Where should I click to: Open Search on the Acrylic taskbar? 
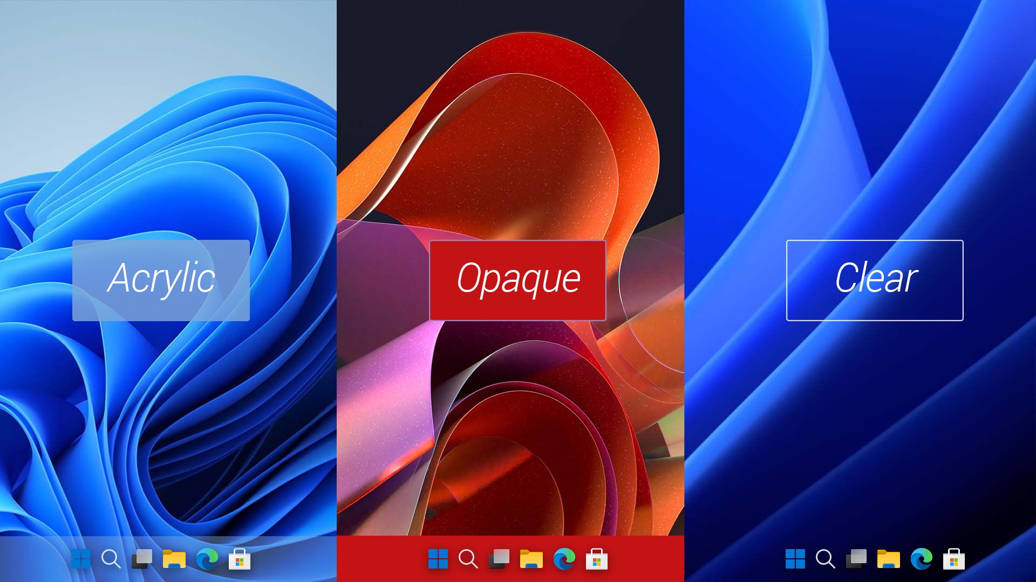pos(111,559)
